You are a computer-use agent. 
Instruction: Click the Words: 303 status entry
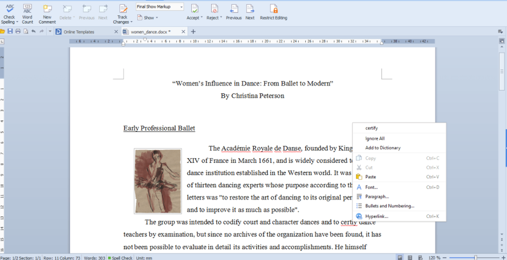coord(95,258)
